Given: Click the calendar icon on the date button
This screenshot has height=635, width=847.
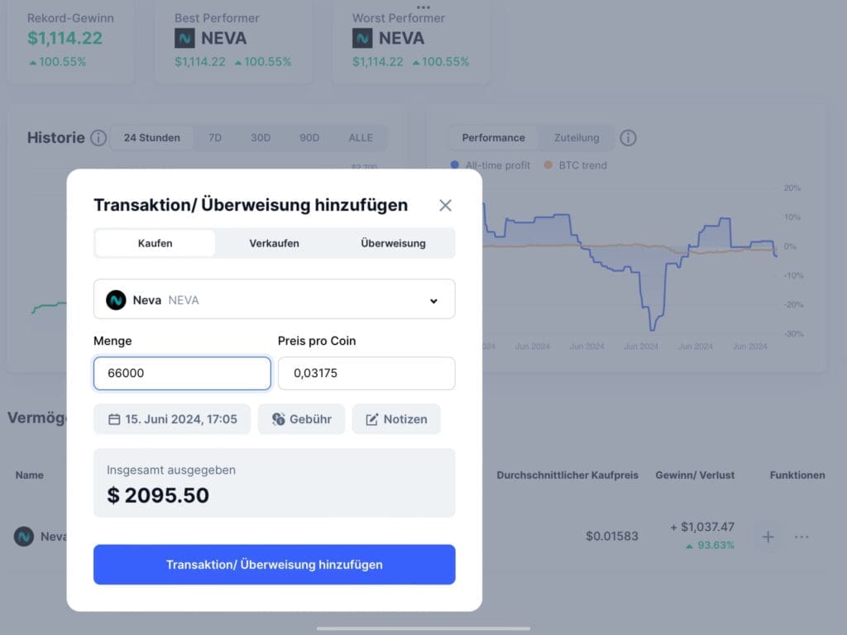Looking at the screenshot, I should tap(115, 419).
